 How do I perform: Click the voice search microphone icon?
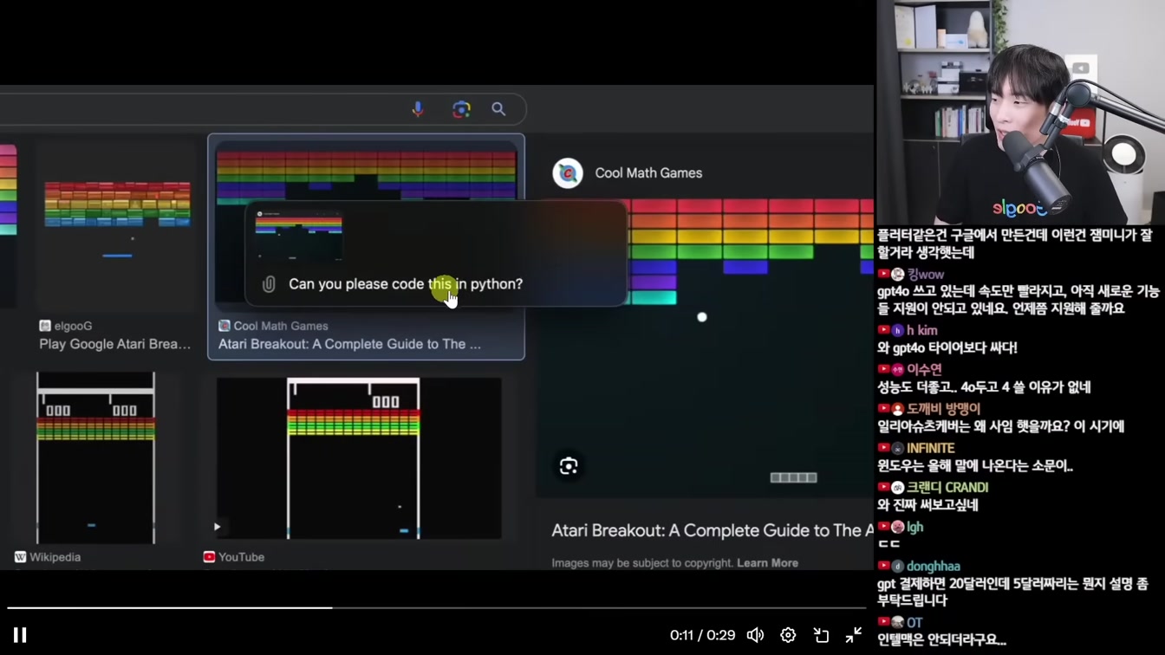coord(418,109)
